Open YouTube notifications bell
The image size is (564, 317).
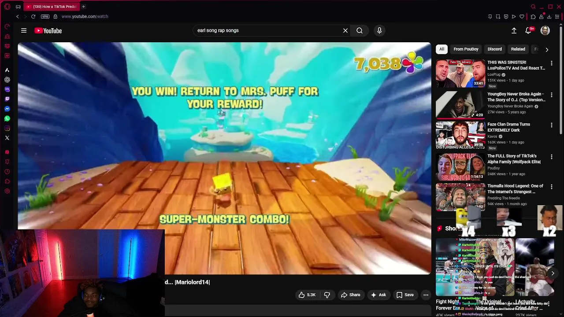click(x=528, y=30)
